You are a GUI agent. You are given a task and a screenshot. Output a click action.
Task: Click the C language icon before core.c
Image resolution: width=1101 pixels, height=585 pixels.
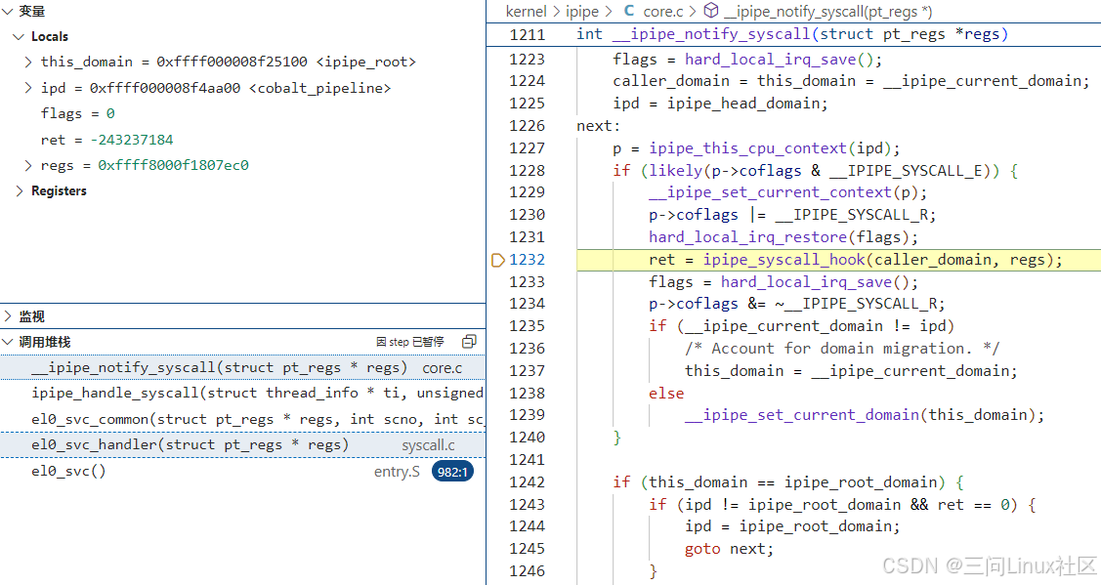click(x=629, y=11)
